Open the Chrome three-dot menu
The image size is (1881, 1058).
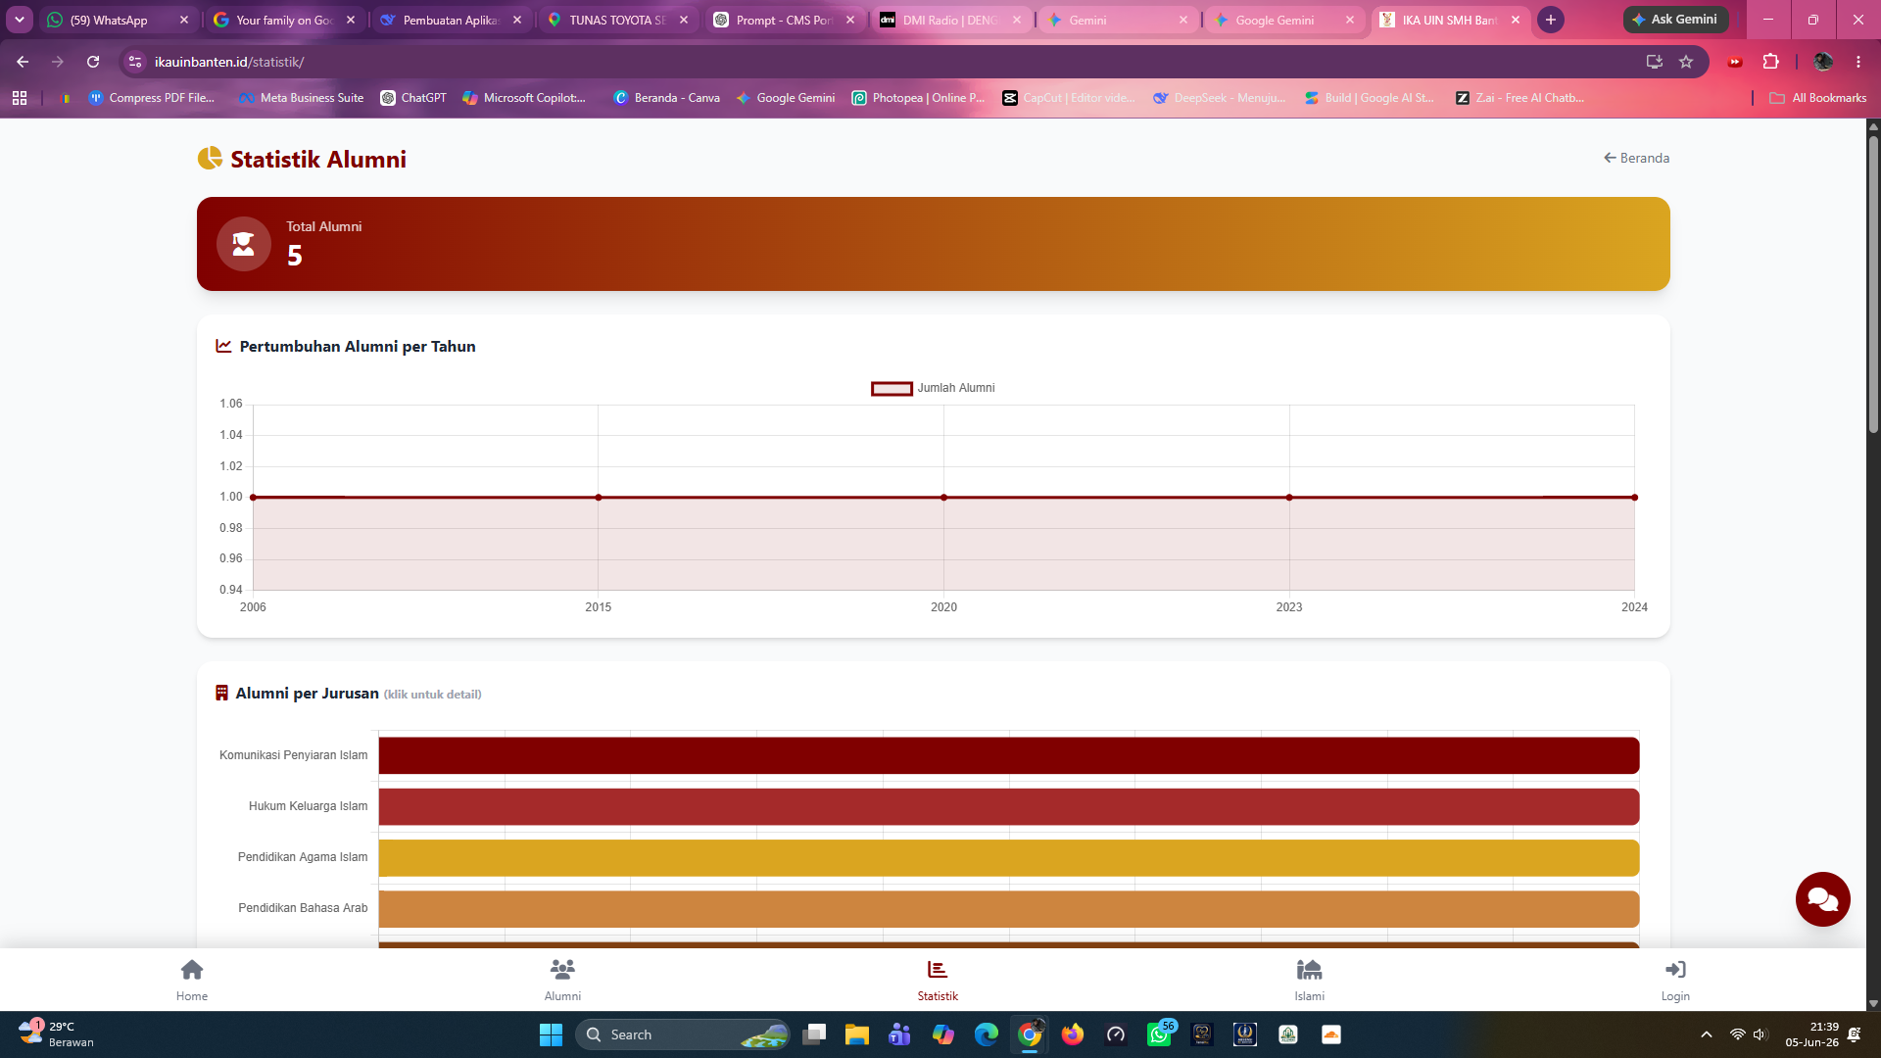click(1858, 62)
